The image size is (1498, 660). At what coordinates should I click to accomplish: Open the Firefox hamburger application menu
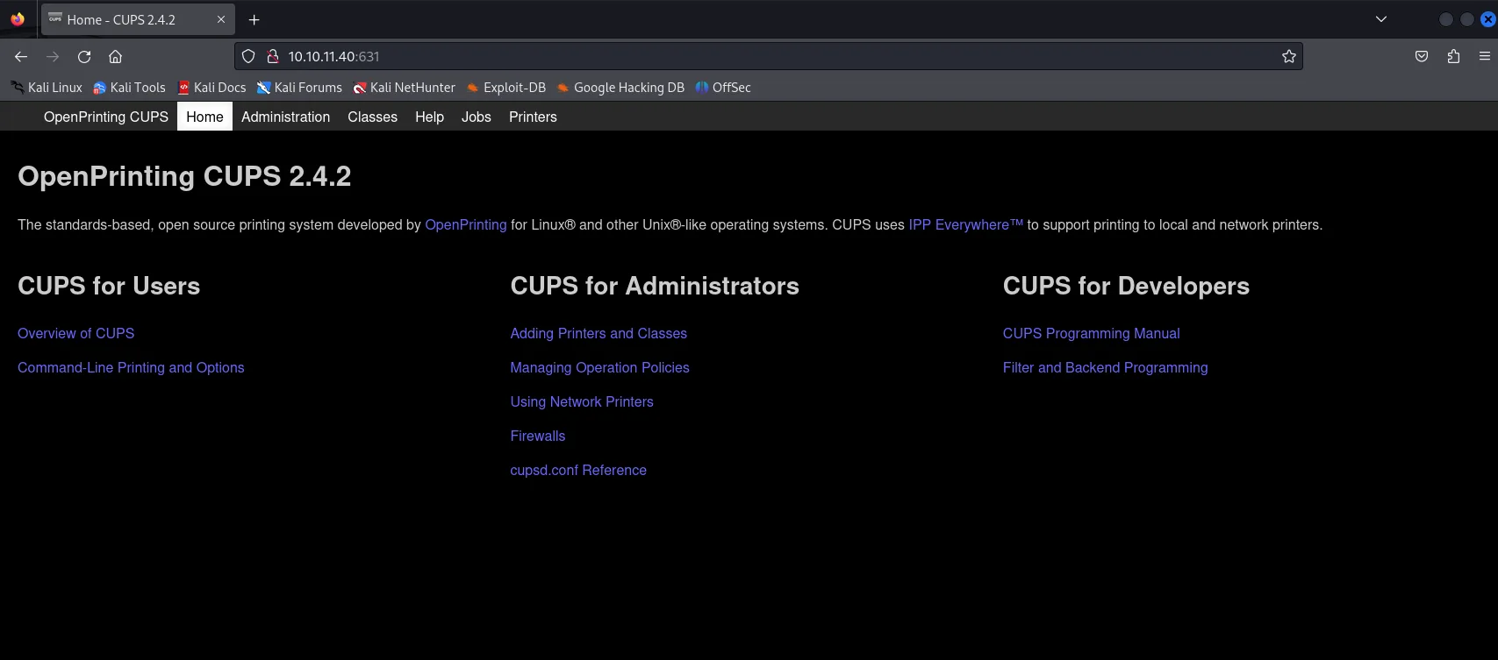[1485, 56]
